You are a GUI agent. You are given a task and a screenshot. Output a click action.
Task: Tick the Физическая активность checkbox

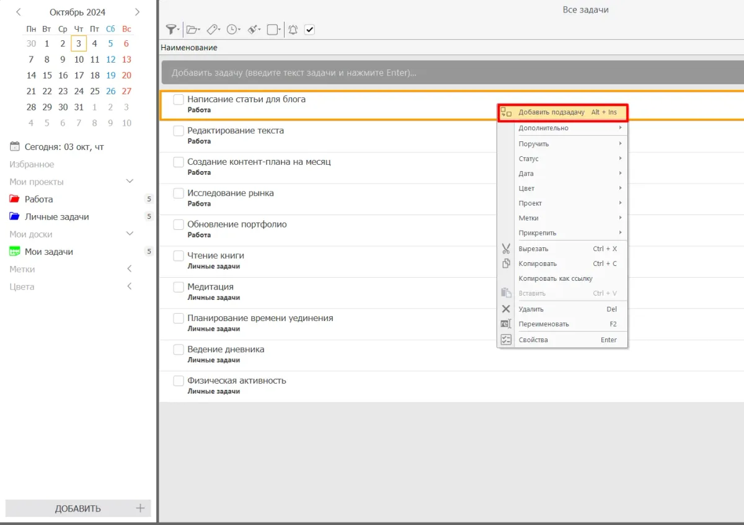[x=179, y=381]
